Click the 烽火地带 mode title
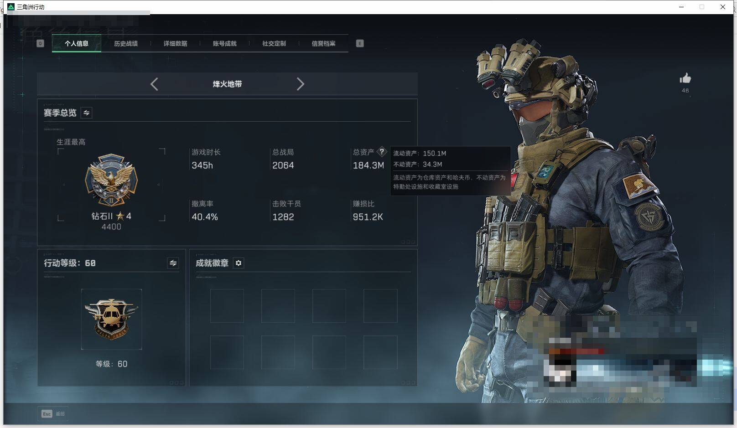737x428 pixels. click(227, 84)
